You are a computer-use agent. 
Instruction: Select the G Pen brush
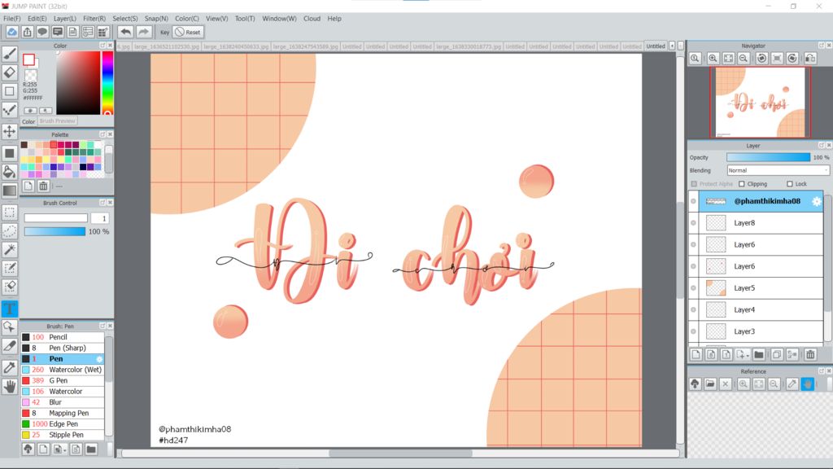click(x=63, y=381)
